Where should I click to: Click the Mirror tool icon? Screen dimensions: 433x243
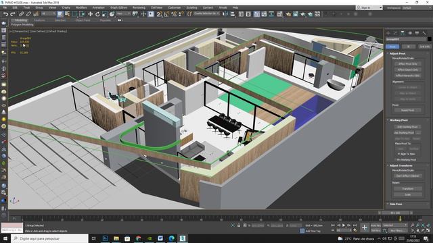tap(225, 14)
